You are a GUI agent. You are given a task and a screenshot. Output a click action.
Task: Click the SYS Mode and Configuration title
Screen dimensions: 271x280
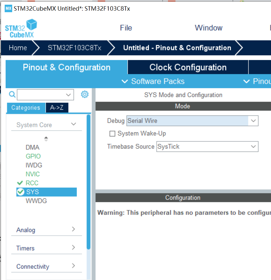click(x=183, y=95)
